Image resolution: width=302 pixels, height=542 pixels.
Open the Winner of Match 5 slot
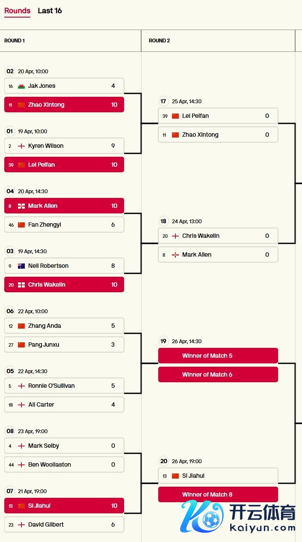click(218, 356)
